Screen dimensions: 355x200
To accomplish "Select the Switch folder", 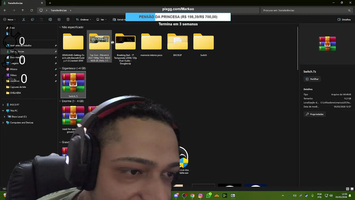I will [x=204, y=44].
